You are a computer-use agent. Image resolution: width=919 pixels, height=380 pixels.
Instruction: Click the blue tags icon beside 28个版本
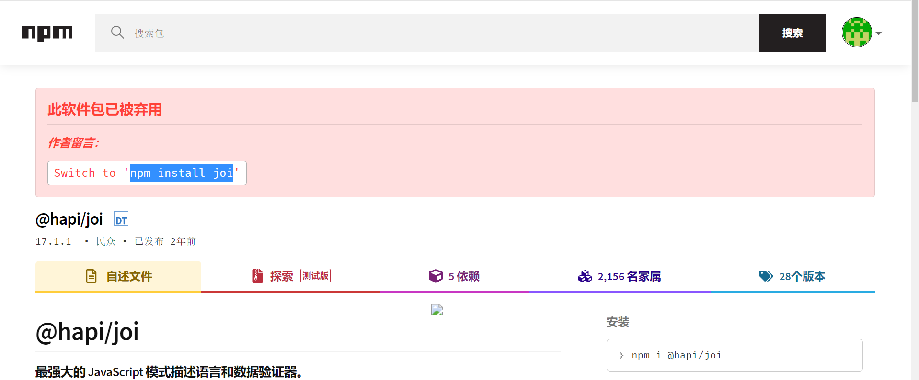click(x=766, y=276)
